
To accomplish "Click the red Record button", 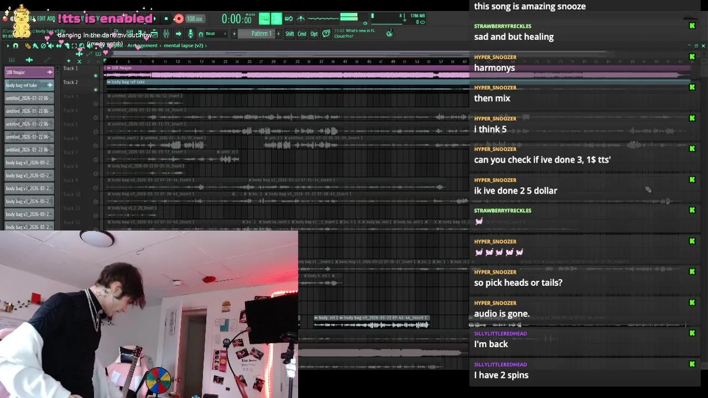I will (x=179, y=18).
